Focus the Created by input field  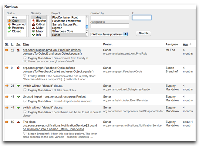(x=110, y=18)
